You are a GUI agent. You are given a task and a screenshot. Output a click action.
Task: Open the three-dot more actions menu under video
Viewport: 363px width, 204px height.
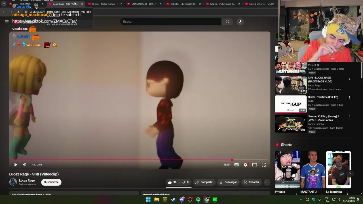tap(267, 182)
